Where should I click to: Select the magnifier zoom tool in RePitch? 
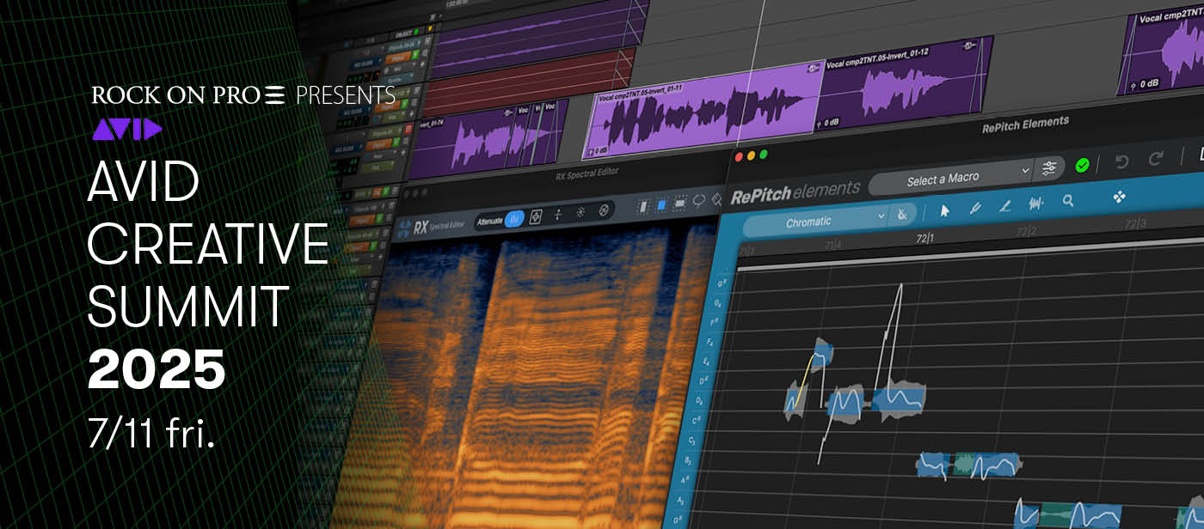pyautogui.click(x=1068, y=201)
